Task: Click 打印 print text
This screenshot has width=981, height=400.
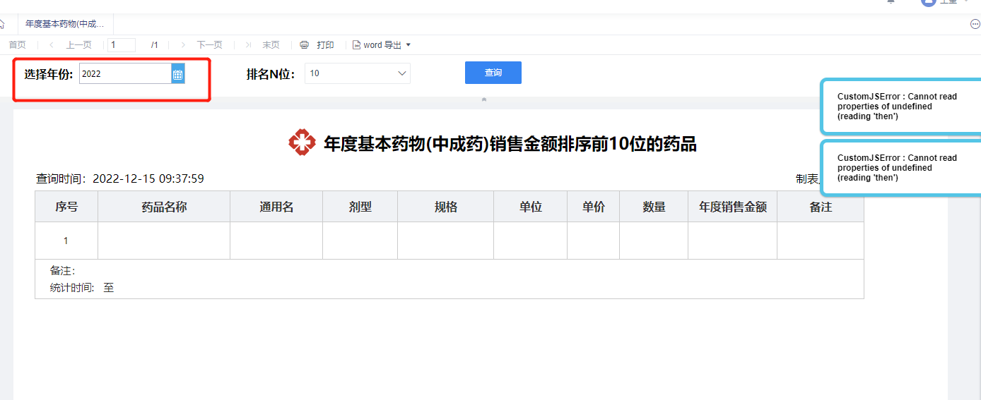Action: point(325,45)
